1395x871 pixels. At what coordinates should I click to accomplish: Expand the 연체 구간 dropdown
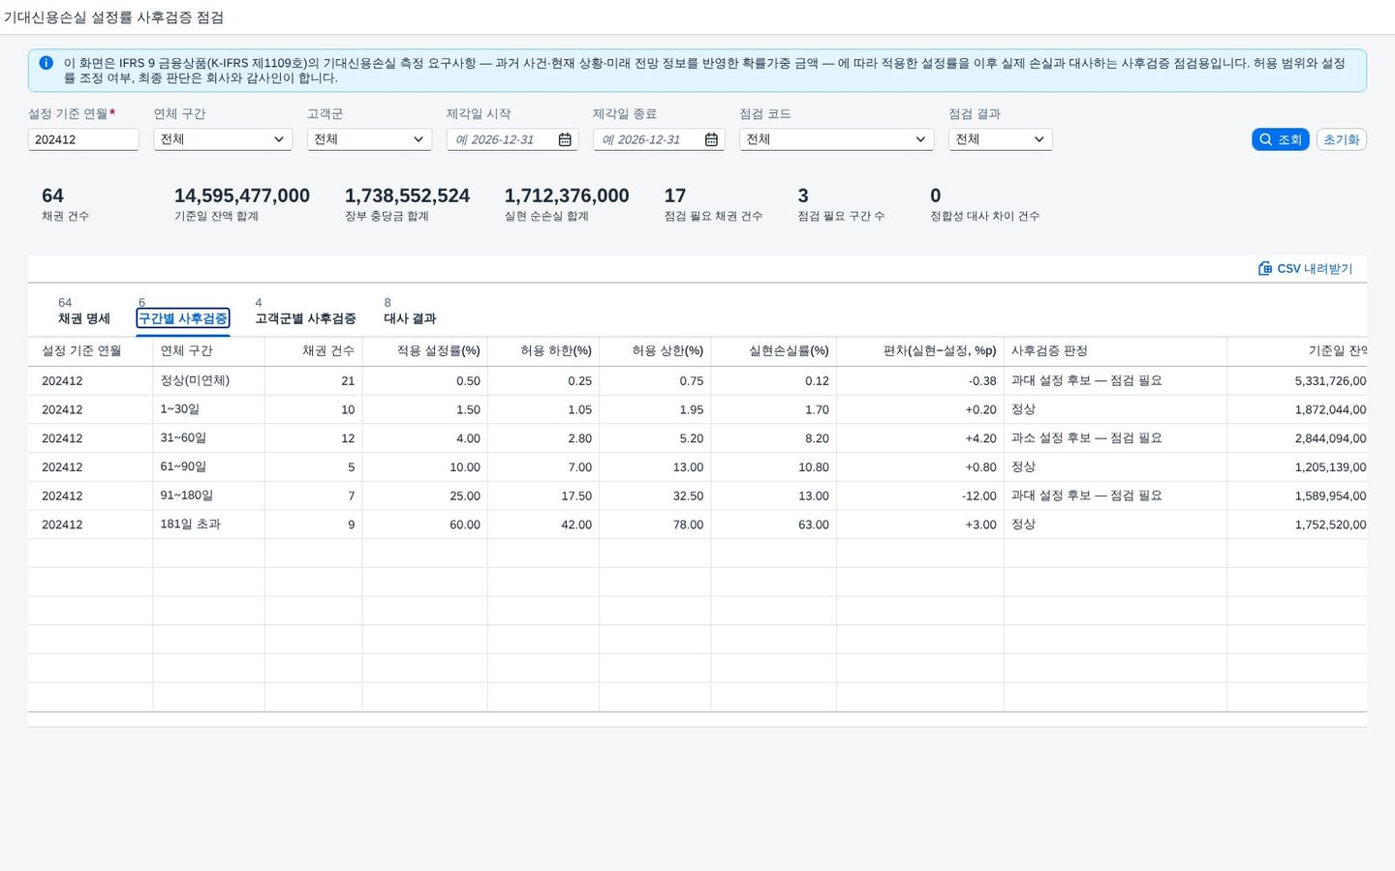coord(223,139)
